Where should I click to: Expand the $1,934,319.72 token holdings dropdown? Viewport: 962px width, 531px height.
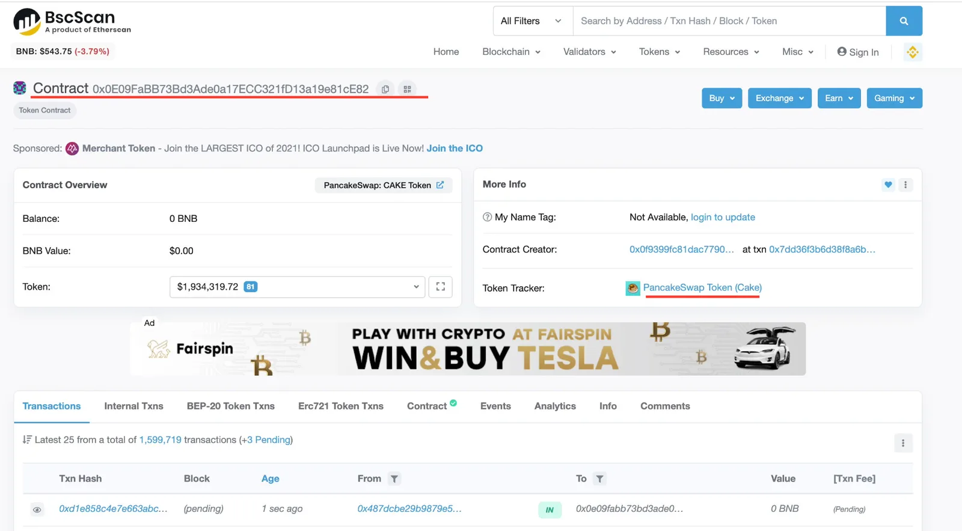pos(297,287)
